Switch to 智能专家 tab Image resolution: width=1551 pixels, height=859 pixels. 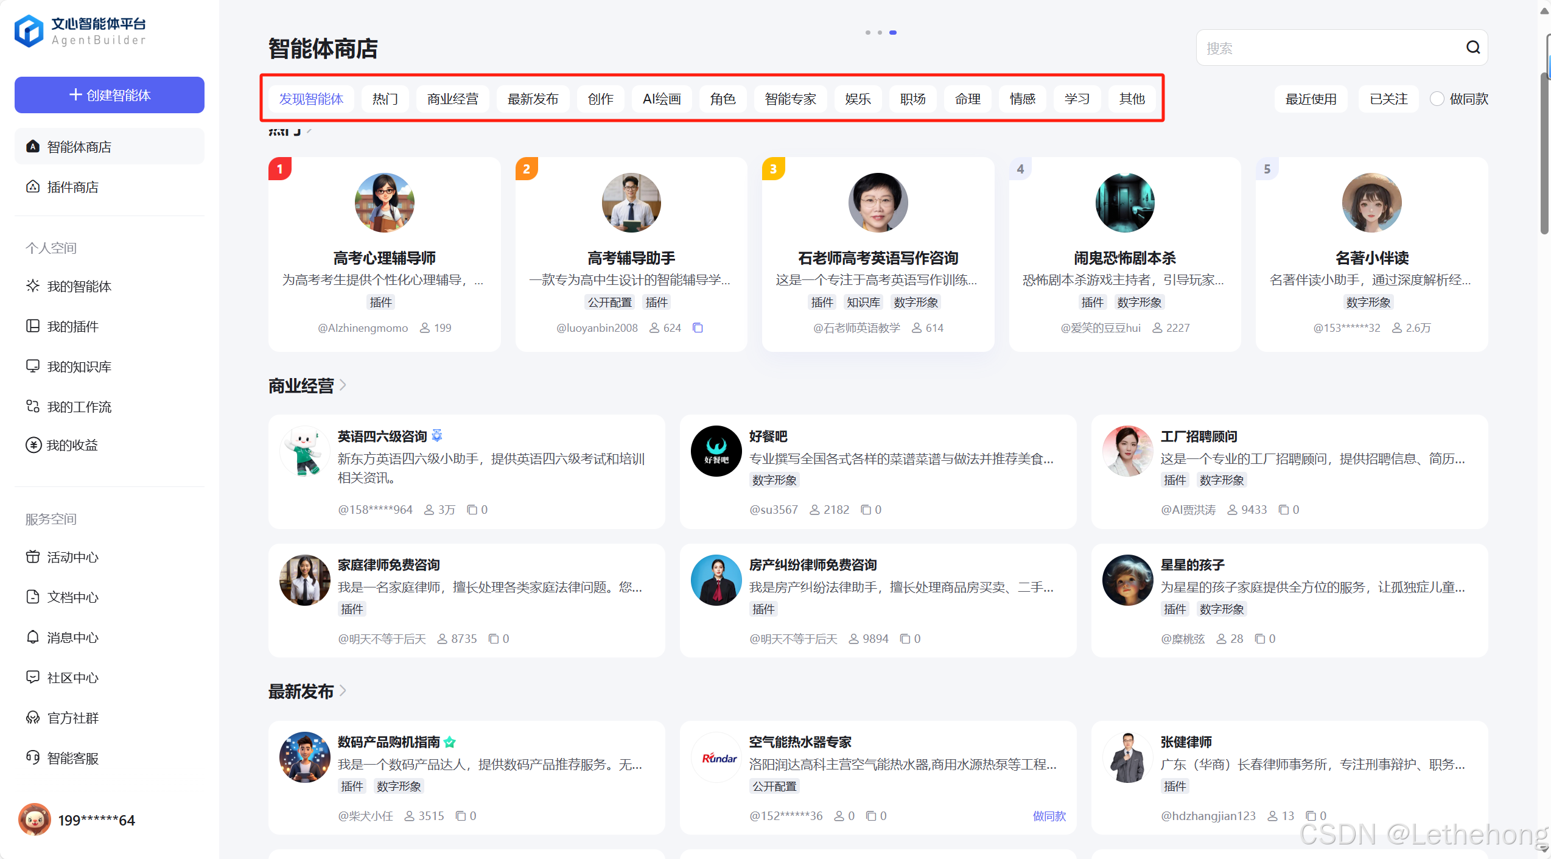click(790, 99)
